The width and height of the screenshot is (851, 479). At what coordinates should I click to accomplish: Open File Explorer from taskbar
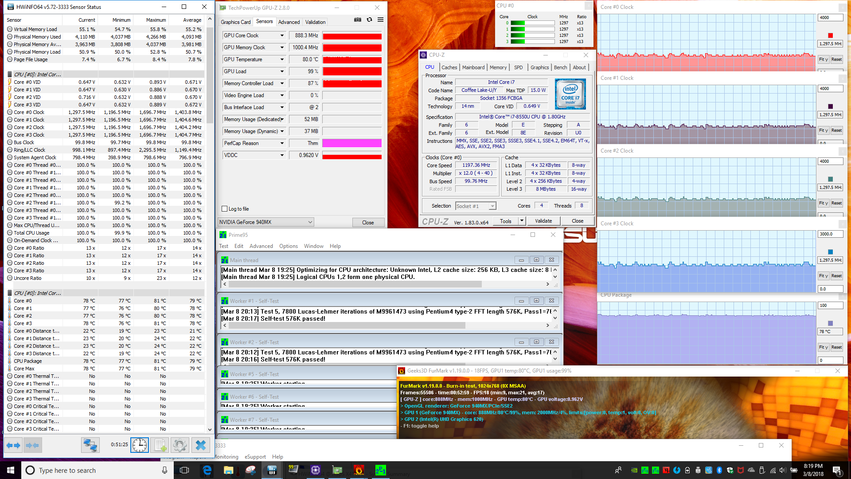pyautogui.click(x=228, y=470)
